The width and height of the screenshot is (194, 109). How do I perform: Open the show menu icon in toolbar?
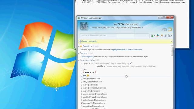[169, 36]
